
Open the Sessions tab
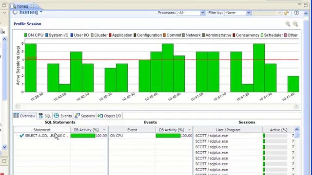84,116
